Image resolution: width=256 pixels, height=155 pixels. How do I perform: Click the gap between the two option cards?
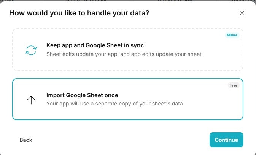click(x=128, y=74)
